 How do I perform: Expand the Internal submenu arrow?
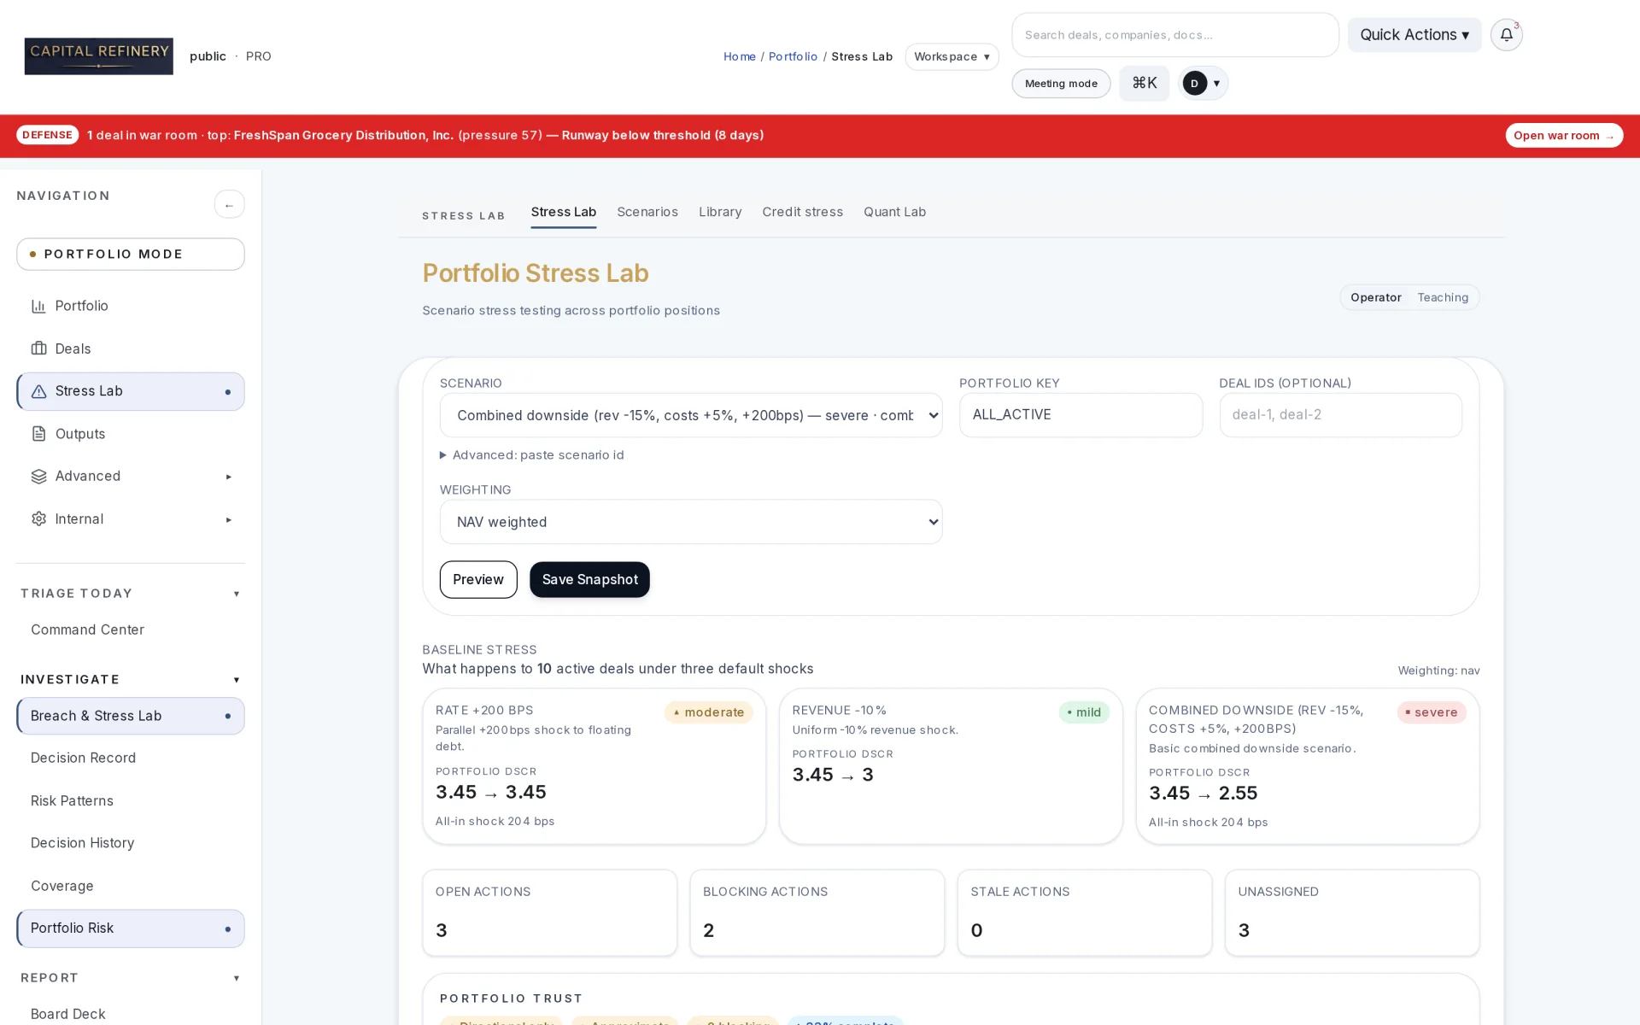228,519
